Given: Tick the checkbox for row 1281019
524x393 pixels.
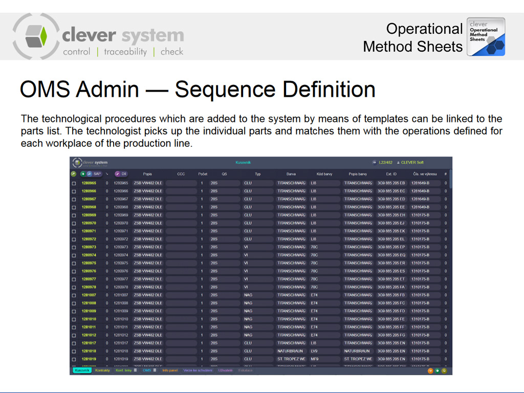Looking at the screenshot, I should tap(74, 359).
